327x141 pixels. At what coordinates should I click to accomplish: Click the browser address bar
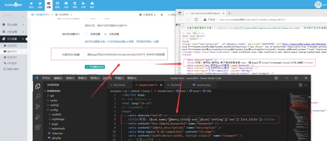[x=264, y=19]
